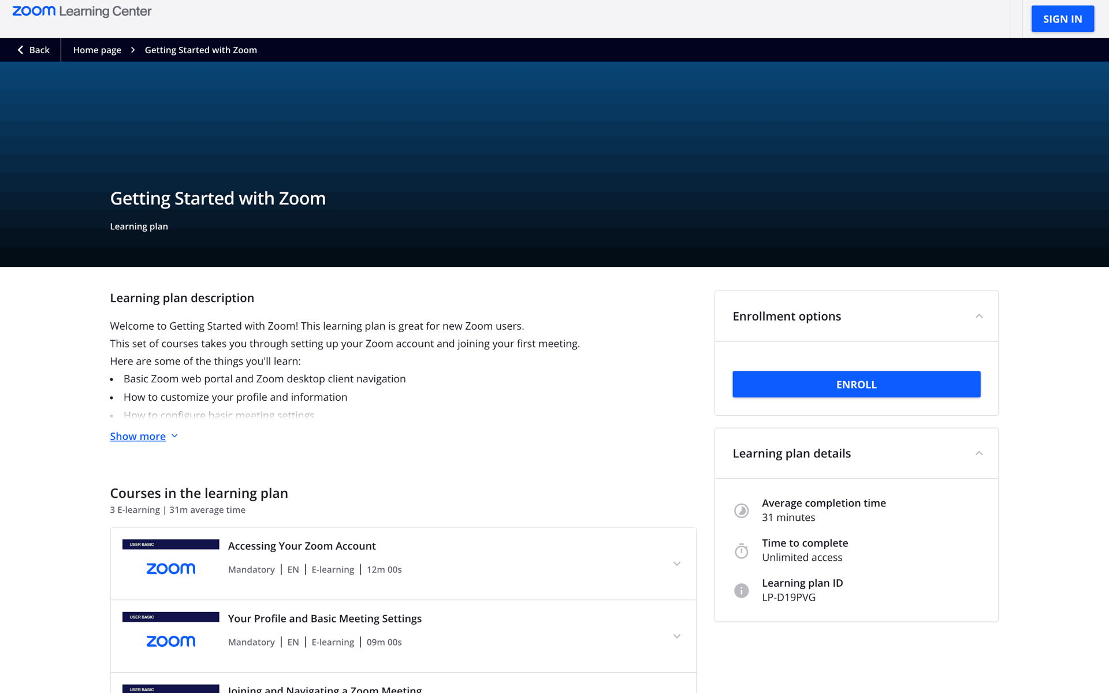Select the LP-D19PVG plan ID text

788,598
